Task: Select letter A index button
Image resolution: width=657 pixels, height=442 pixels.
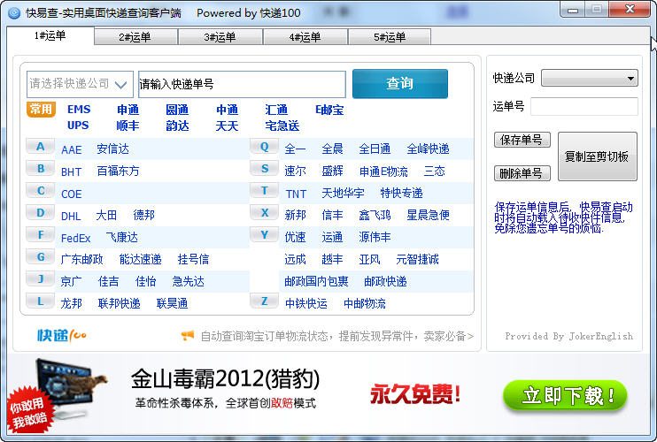Action: click(40, 147)
